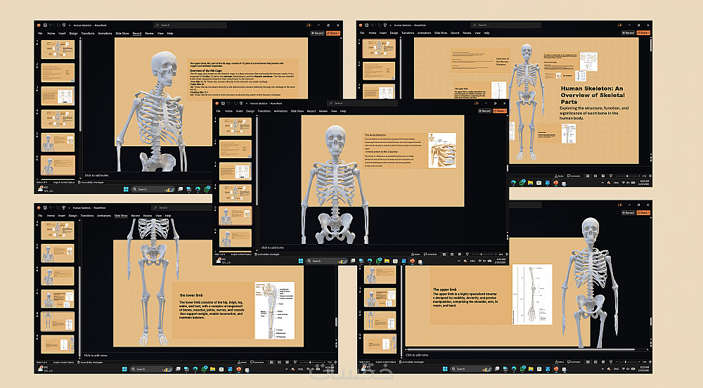Adjust zoom slider in Axial Skeleton window status bar

tap(481, 254)
